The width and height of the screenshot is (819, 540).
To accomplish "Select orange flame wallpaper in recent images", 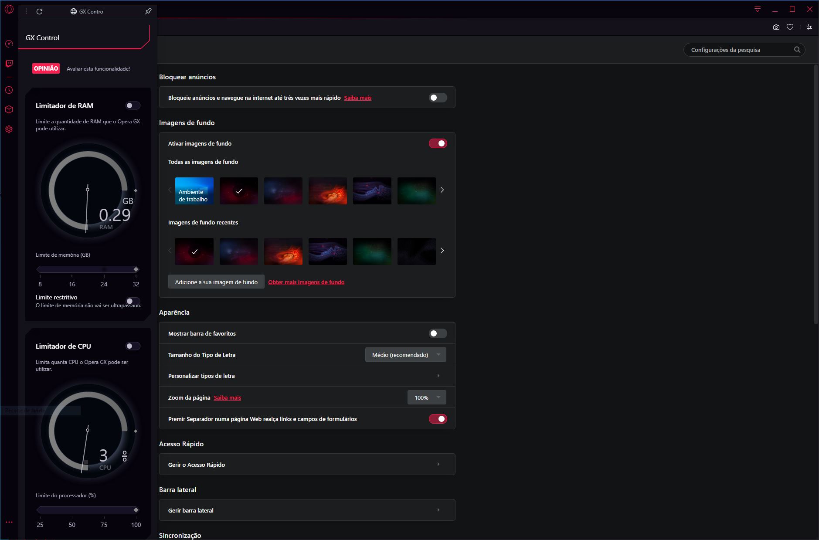I will tap(283, 251).
